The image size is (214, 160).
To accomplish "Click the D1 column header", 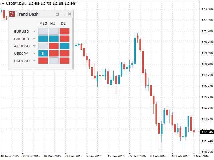I will [63, 24].
